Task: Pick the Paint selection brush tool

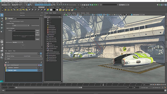Action: pos(2,21)
